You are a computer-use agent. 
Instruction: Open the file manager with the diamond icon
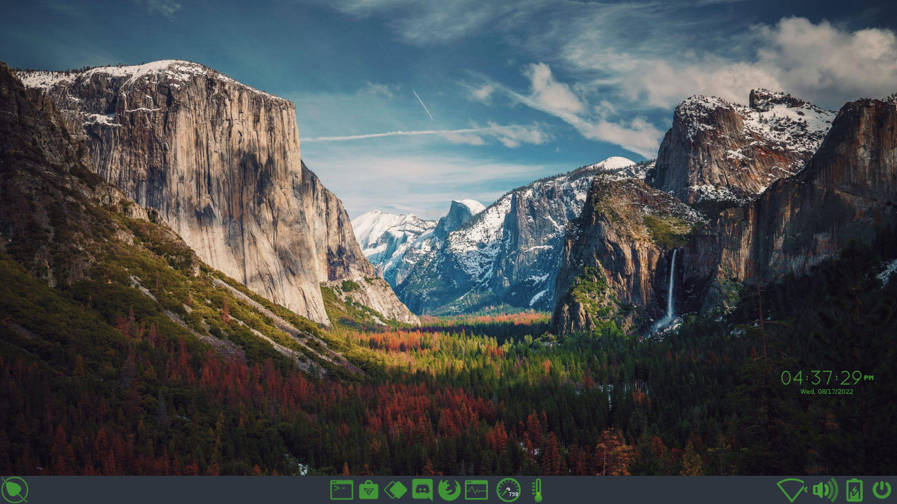[x=395, y=490]
